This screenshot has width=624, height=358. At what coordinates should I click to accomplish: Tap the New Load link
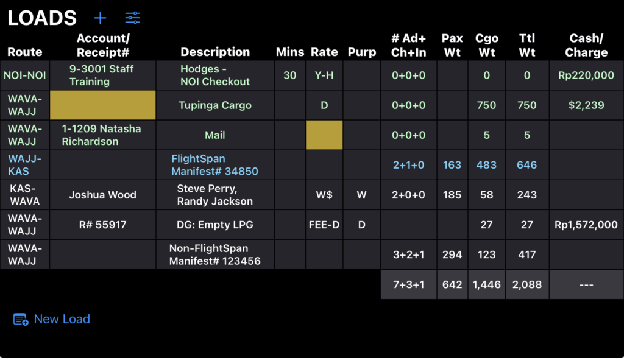point(62,319)
